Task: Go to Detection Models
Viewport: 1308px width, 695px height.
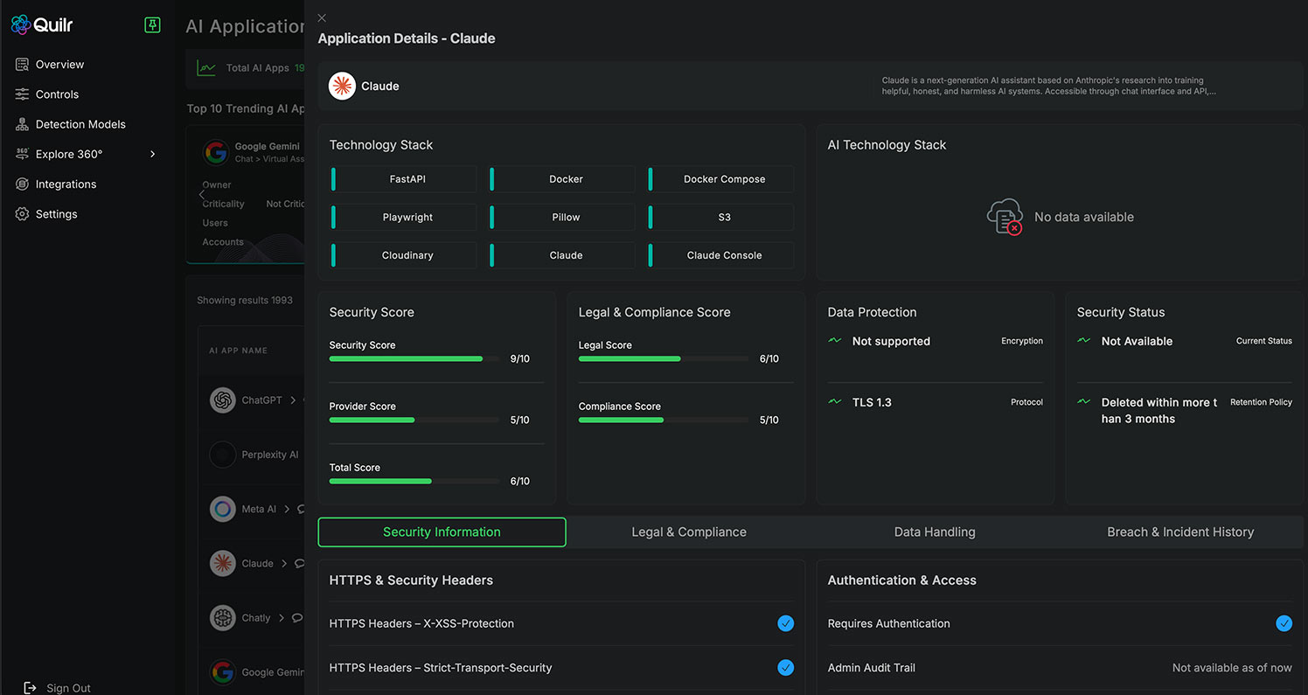Action: click(80, 124)
